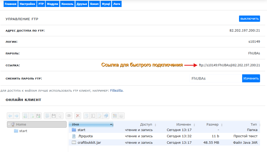Open the Fillezilla link
The height and width of the screenshot is (152, 267).
click(116, 90)
